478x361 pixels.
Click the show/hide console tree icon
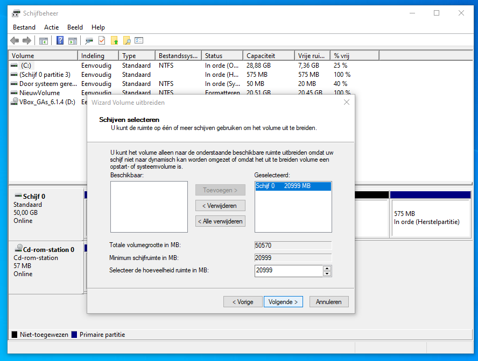[44, 41]
